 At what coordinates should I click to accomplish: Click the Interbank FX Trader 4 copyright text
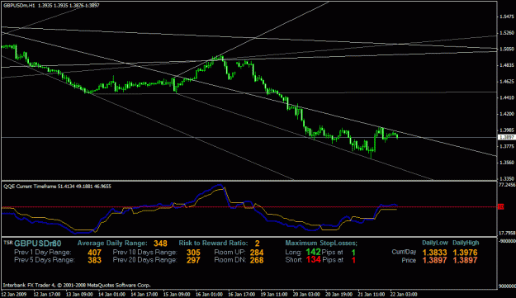[77, 285]
